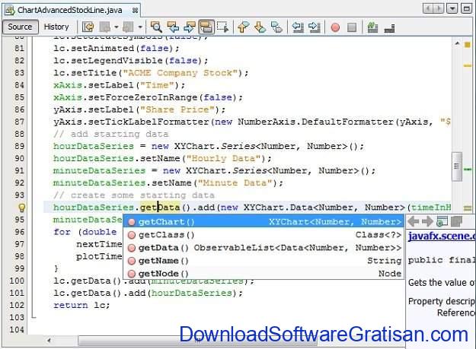Click the Find Selection magnifier icon
The image size is (476, 349).
click(156, 27)
